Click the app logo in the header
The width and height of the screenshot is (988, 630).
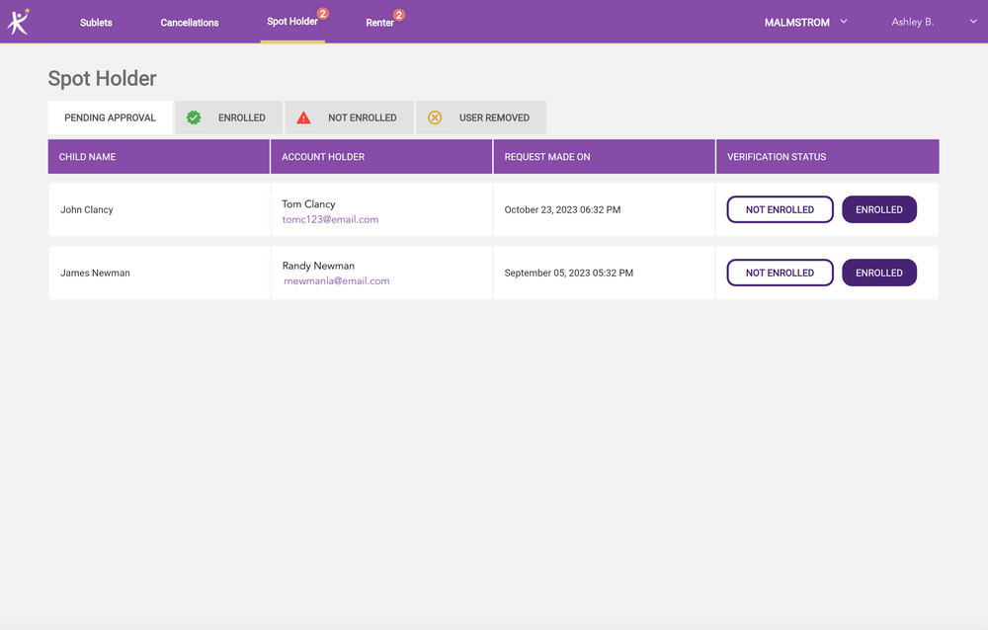(18, 21)
